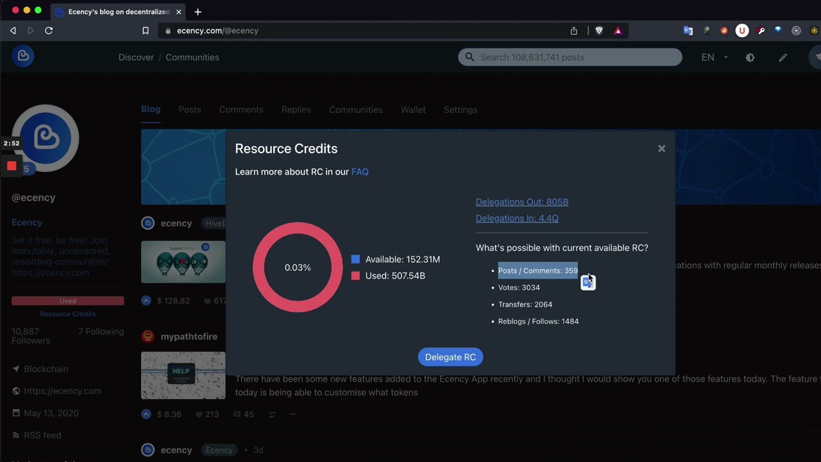This screenshot has height=462, width=821.
Task: Switch to the Comments tab
Action: tap(241, 110)
